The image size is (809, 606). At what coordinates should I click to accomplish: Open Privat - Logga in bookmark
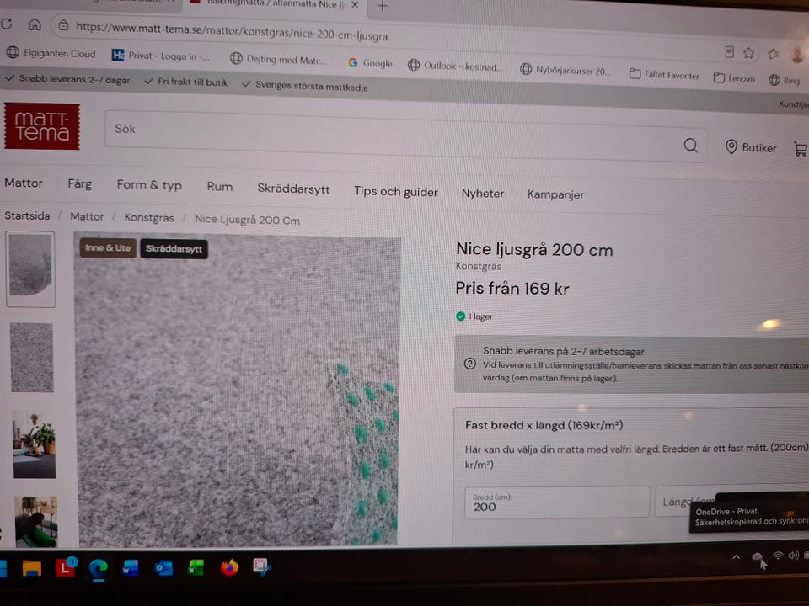160,56
